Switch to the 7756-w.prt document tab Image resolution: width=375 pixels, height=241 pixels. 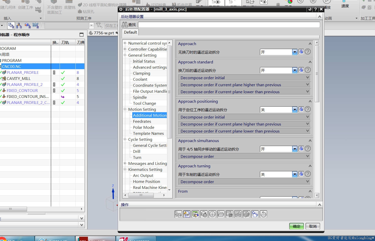tap(103, 33)
